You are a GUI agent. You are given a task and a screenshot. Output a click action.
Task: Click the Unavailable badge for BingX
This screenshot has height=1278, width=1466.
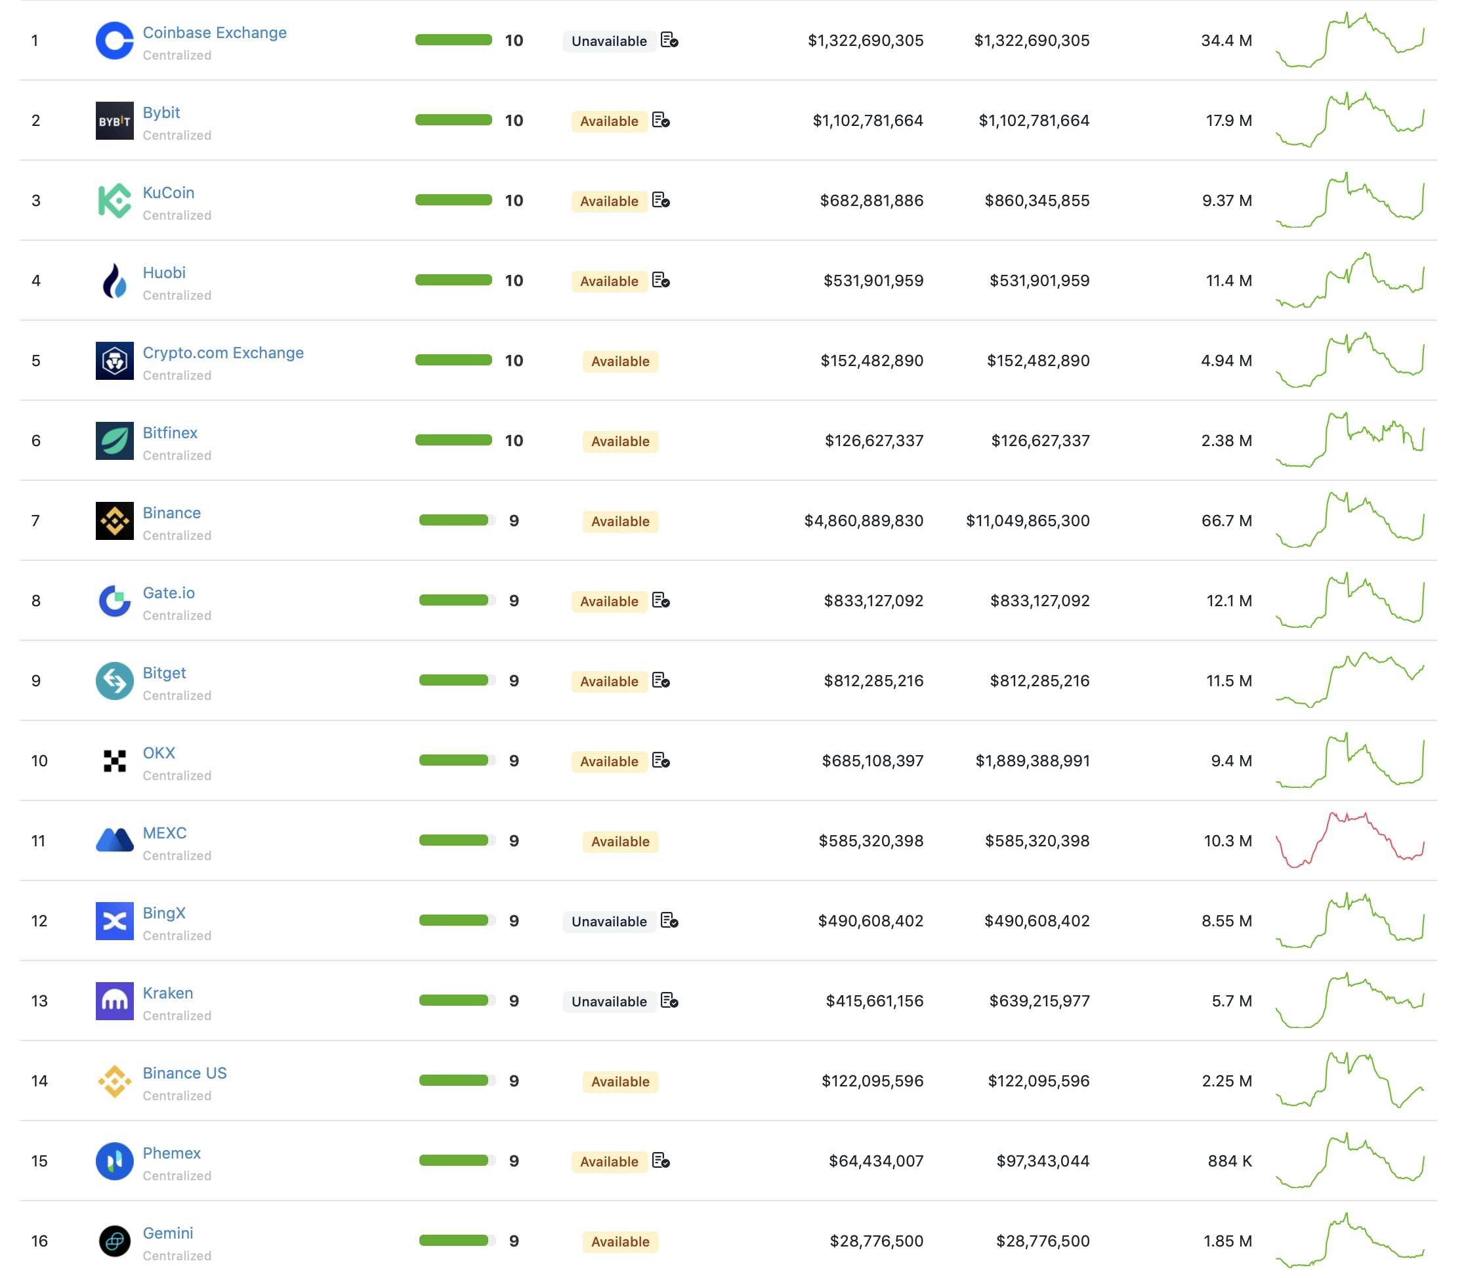[608, 921]
